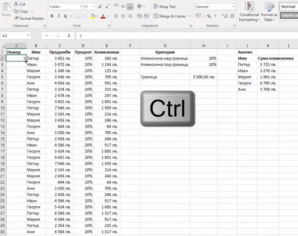Click Decrease Decimal icon
This screenshot has height=236, width=298.
click(x=232, y=16)
